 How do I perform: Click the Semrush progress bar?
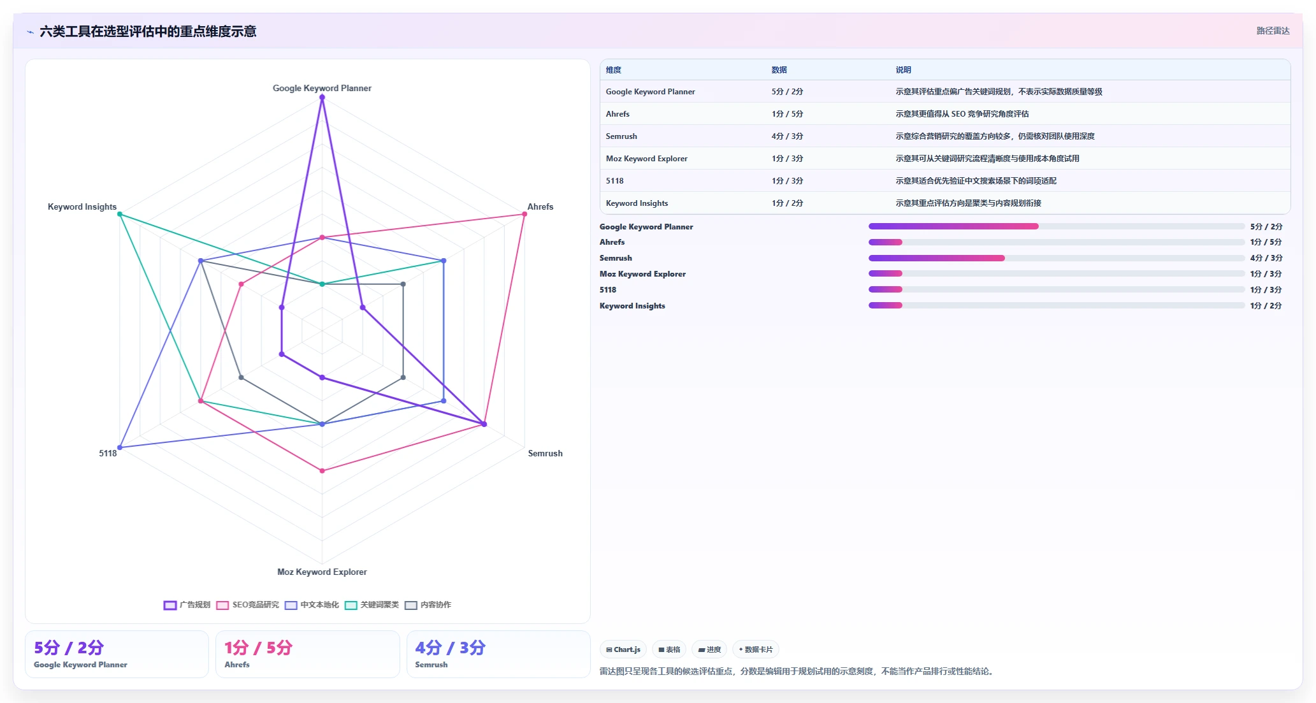[x=1057, y=258]
